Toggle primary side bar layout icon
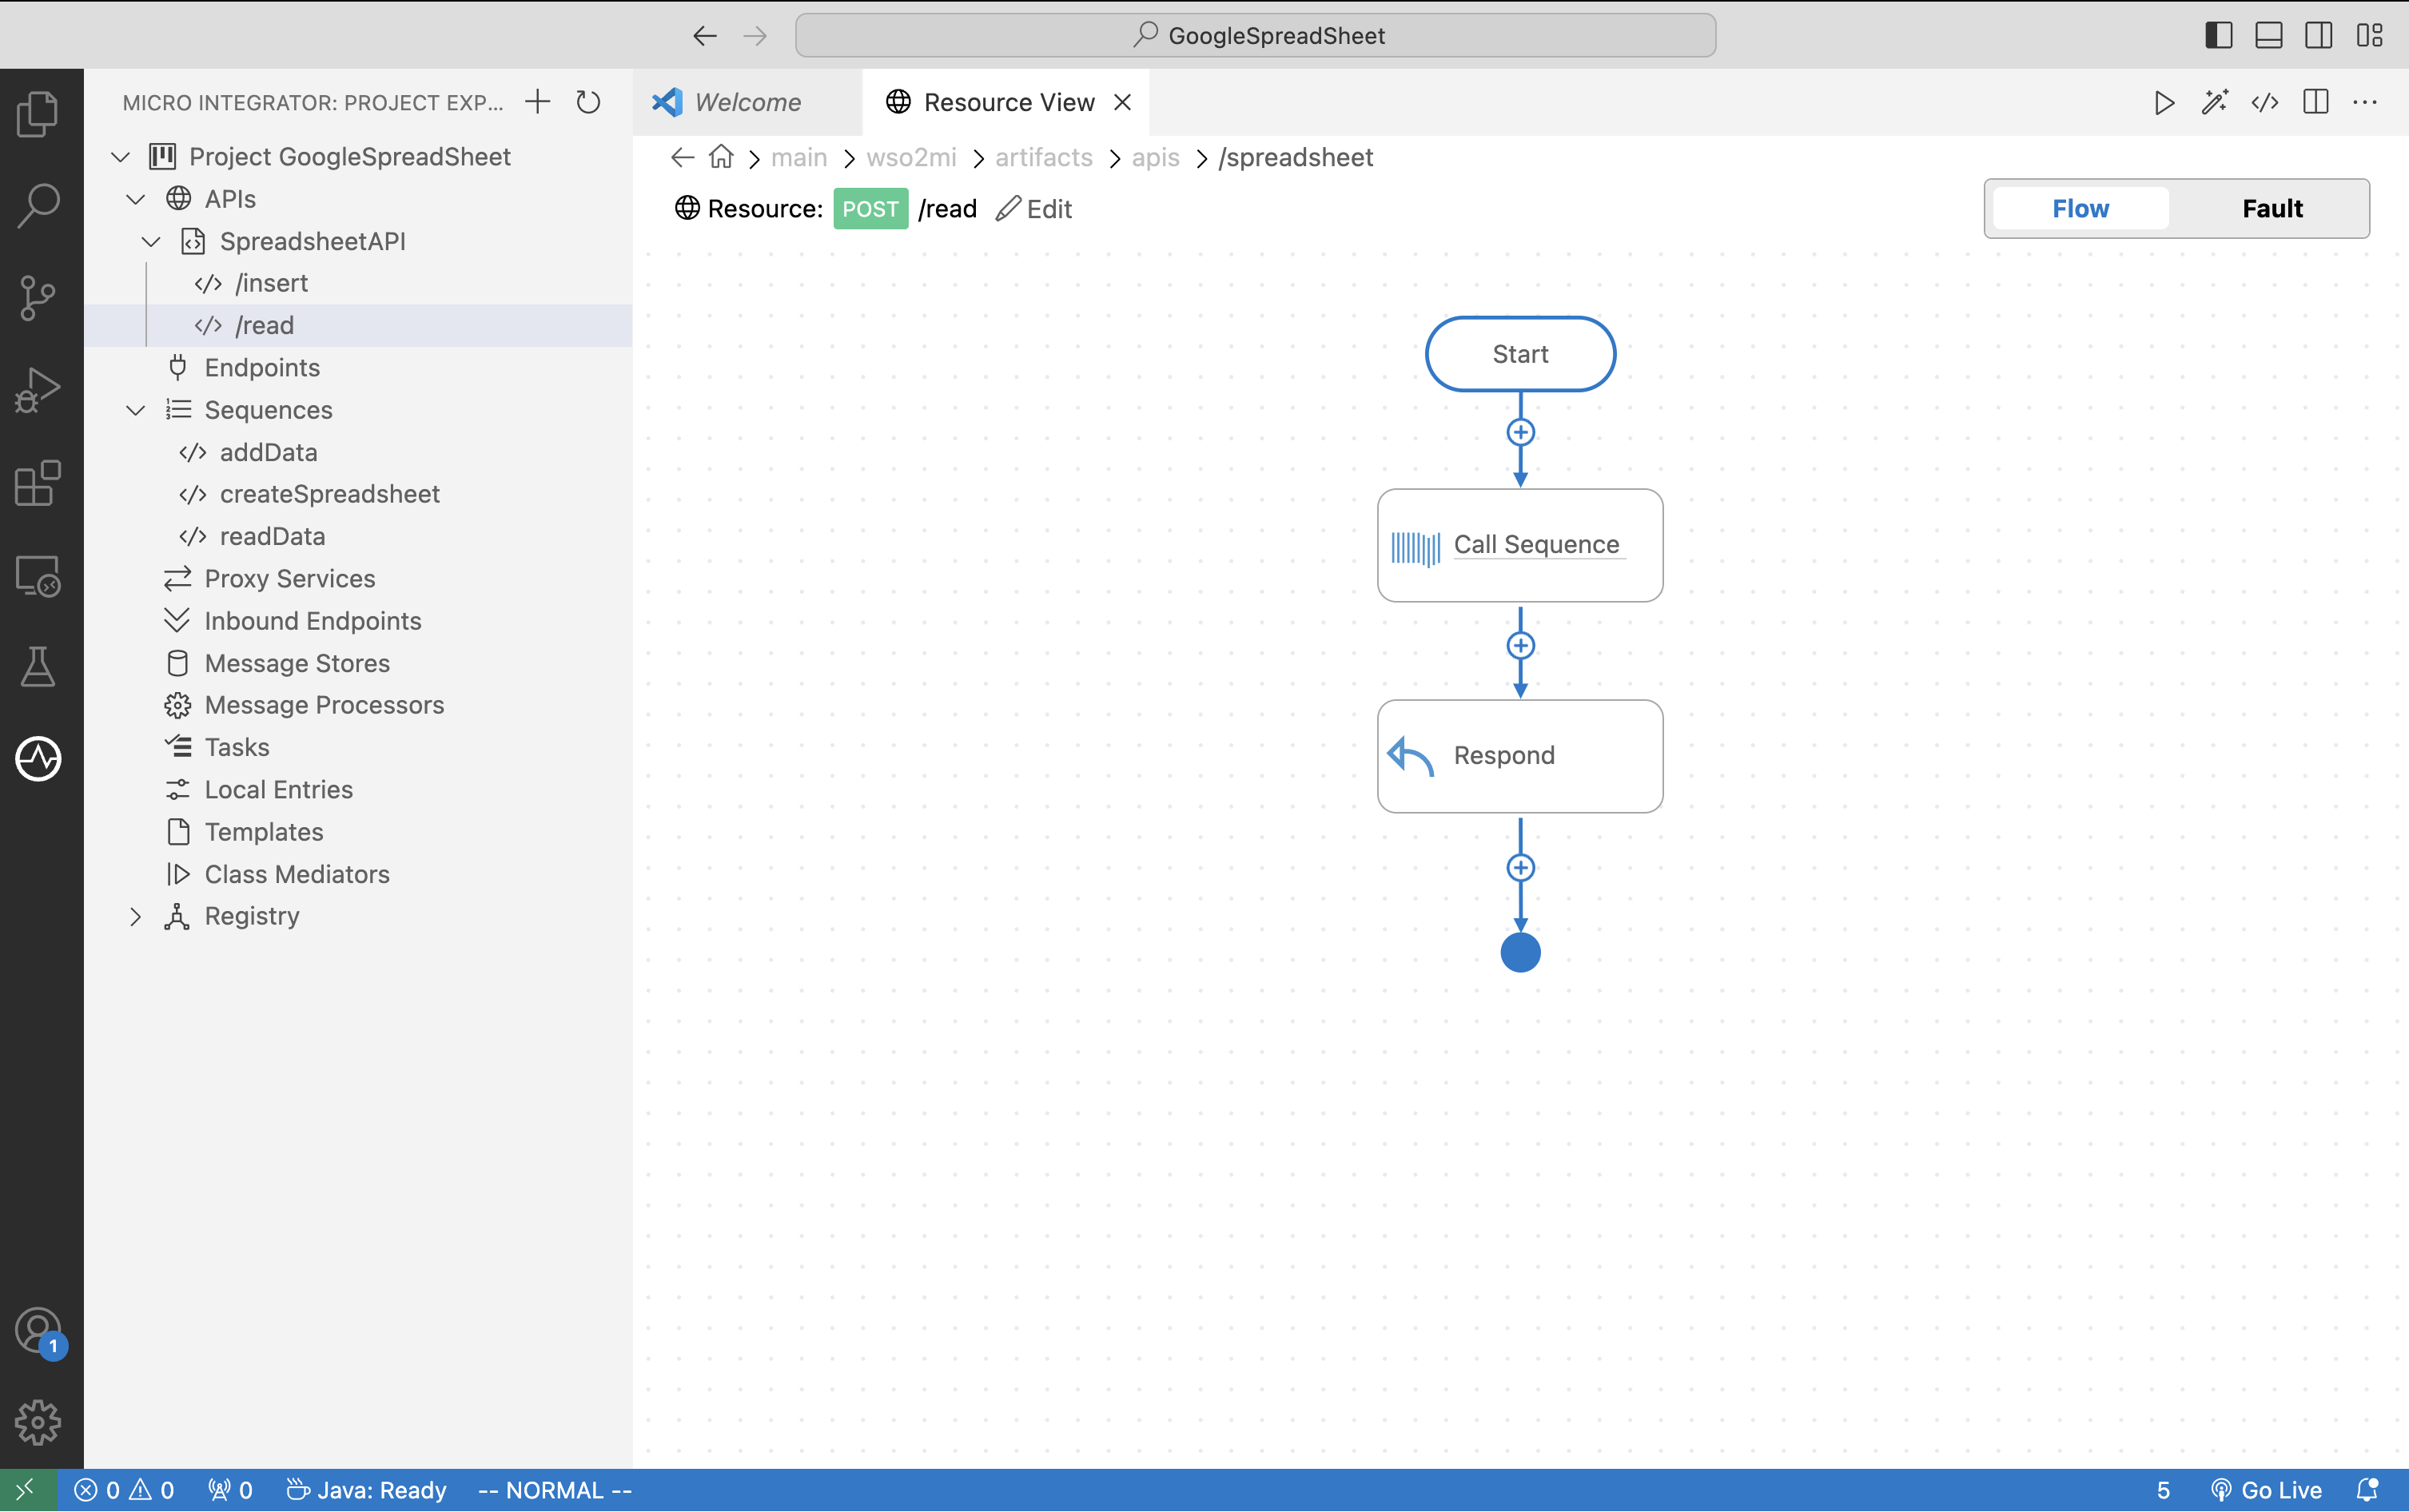The width and height of the screenshot is (2409, 1512). (x=2218, y=36)
